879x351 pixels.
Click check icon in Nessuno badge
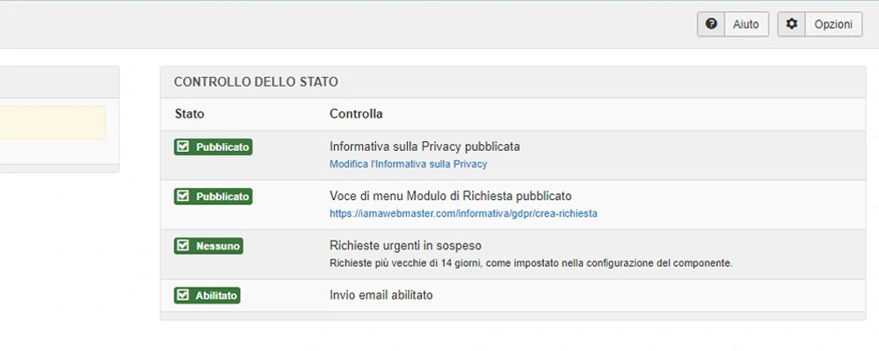tap(184, 246)
